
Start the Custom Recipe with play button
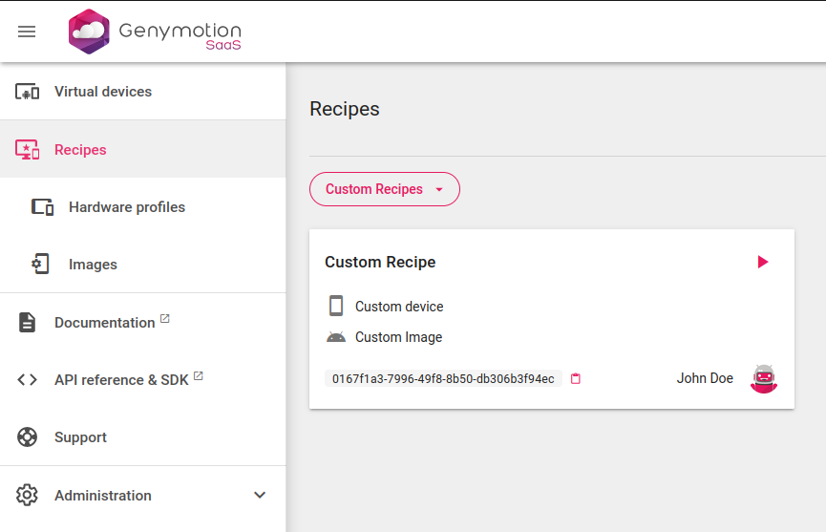(762, 262)
